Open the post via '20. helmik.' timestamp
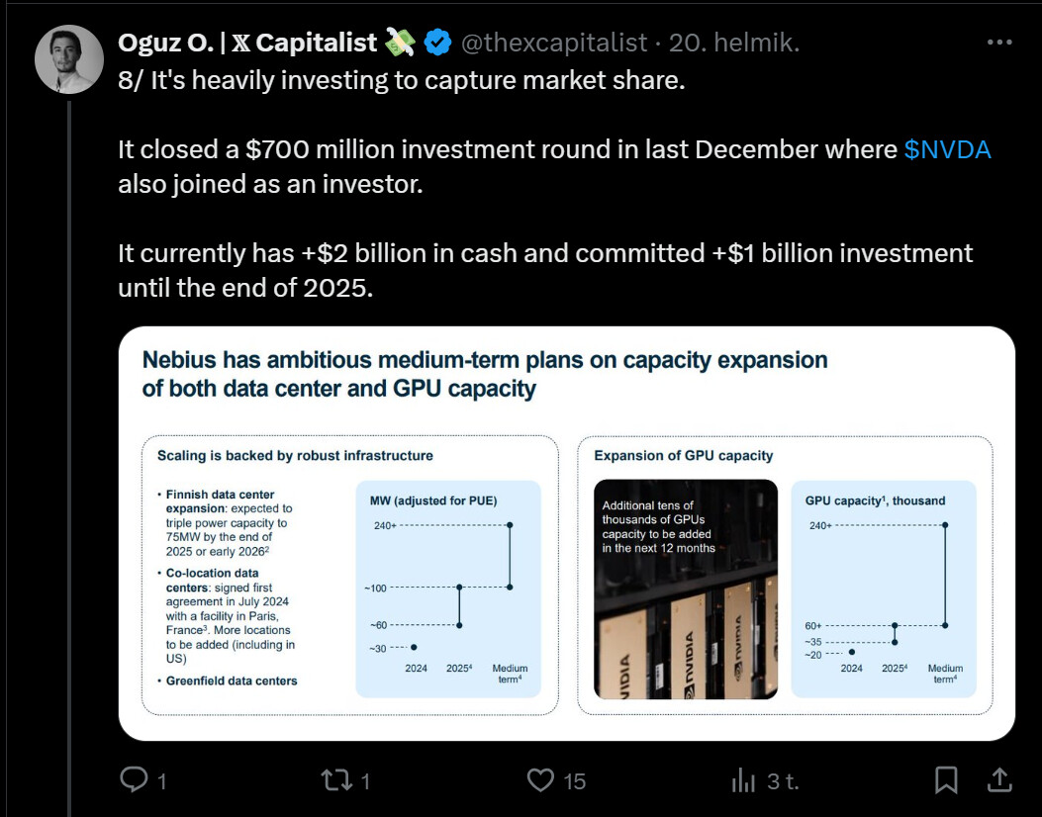The height and width of the screenshot is (817, 1042). pos(734,43)
